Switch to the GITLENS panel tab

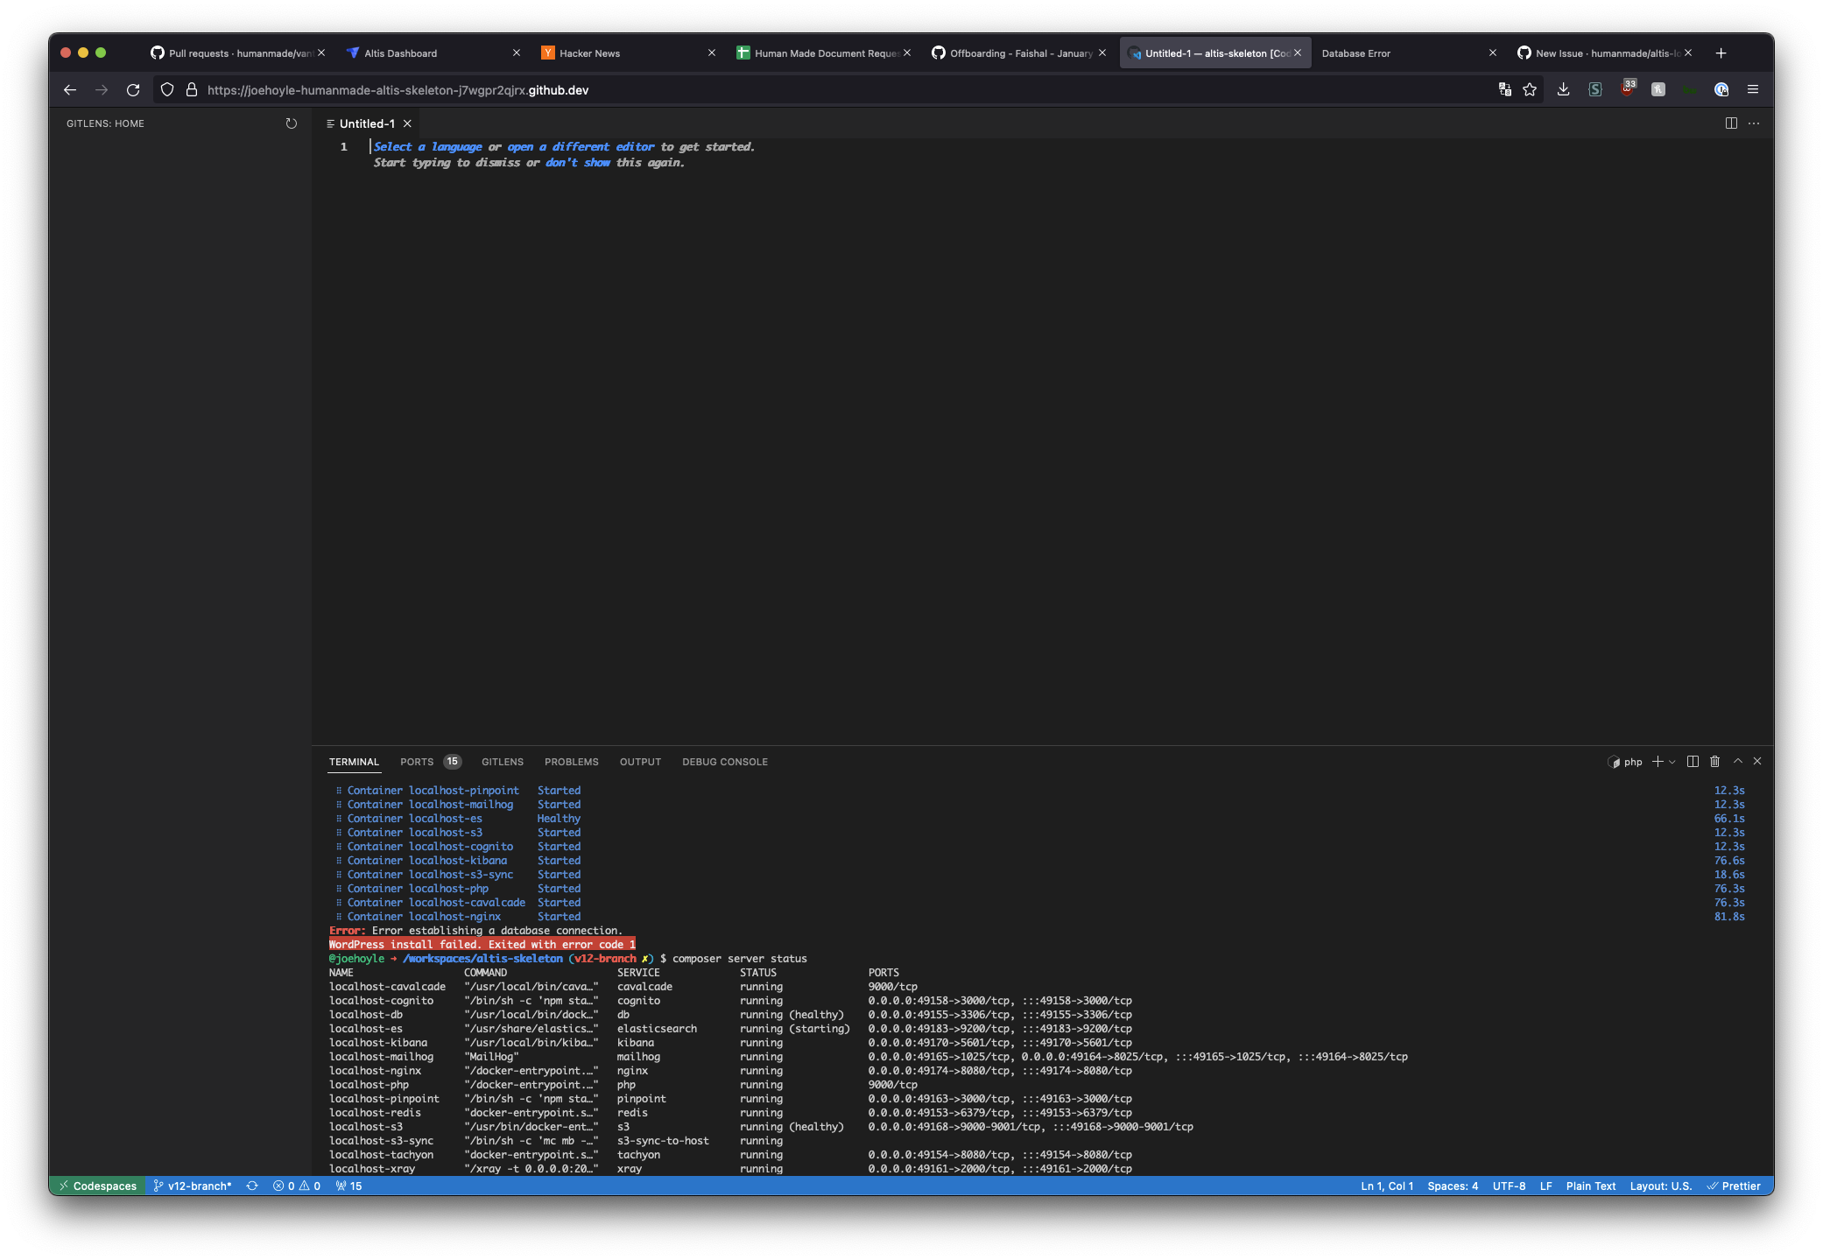(x=503, y=762)
